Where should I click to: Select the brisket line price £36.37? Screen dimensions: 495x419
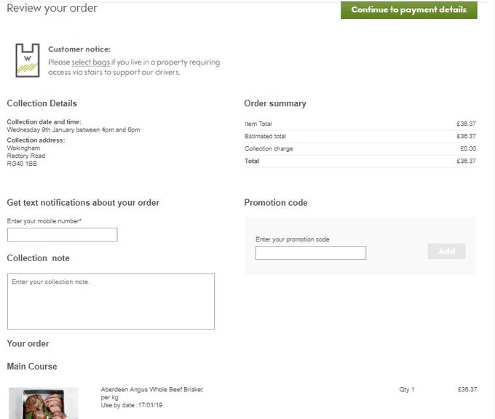[x=467, y=389]
